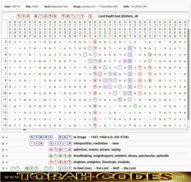Image resolution: width=191 pixels, height=182 pixels.
Task: Click the diamond-marked letter in matrix row 4
Action: pos(150,54)
